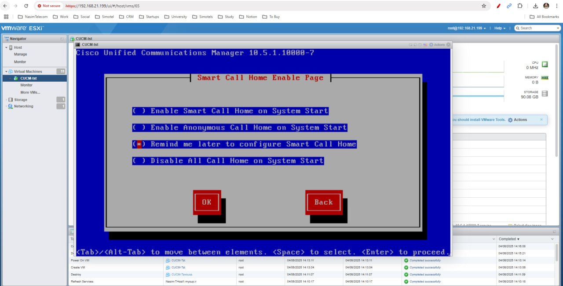Open the Startups bookmark folder
The image size is (563, 286).
click(x=149, y=17)
